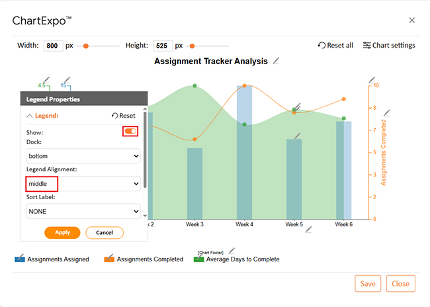Save the chart

367,283
